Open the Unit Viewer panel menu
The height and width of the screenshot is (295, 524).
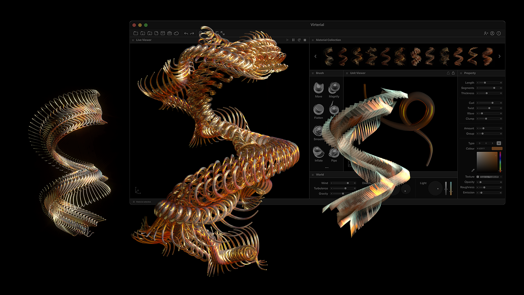click(347, 73)
